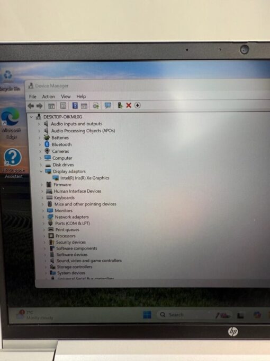Viewport: 270px width, 361px height.
Task: Open the View menu
Action: pos(66,97)
